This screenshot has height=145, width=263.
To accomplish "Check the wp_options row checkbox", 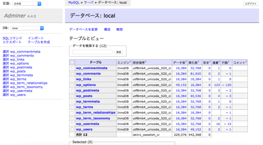I will point(72,85).
